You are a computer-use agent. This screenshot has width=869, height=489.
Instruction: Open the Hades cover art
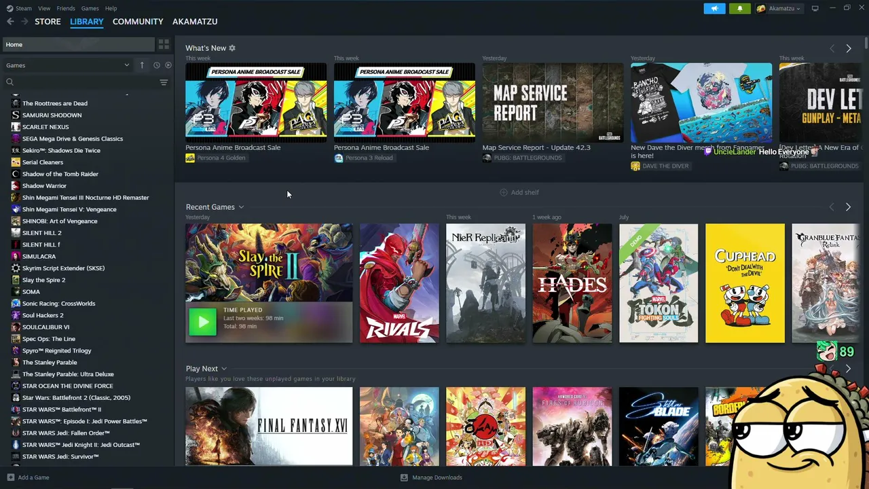coord(572,283)
